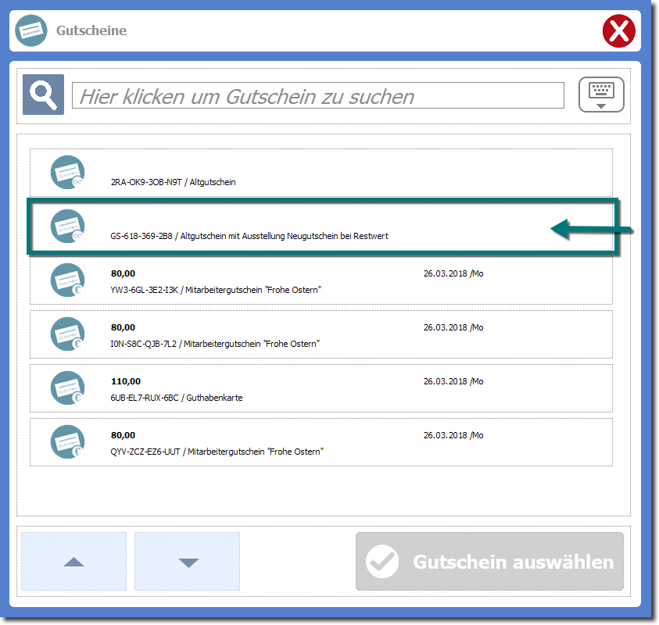
Task: Click voucher icon of YW3-6GL-3E2-I3K row
Action: 67,280
